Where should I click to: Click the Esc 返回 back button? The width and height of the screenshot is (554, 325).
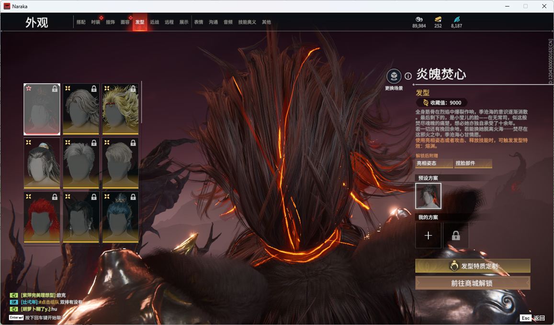point(533,318)
